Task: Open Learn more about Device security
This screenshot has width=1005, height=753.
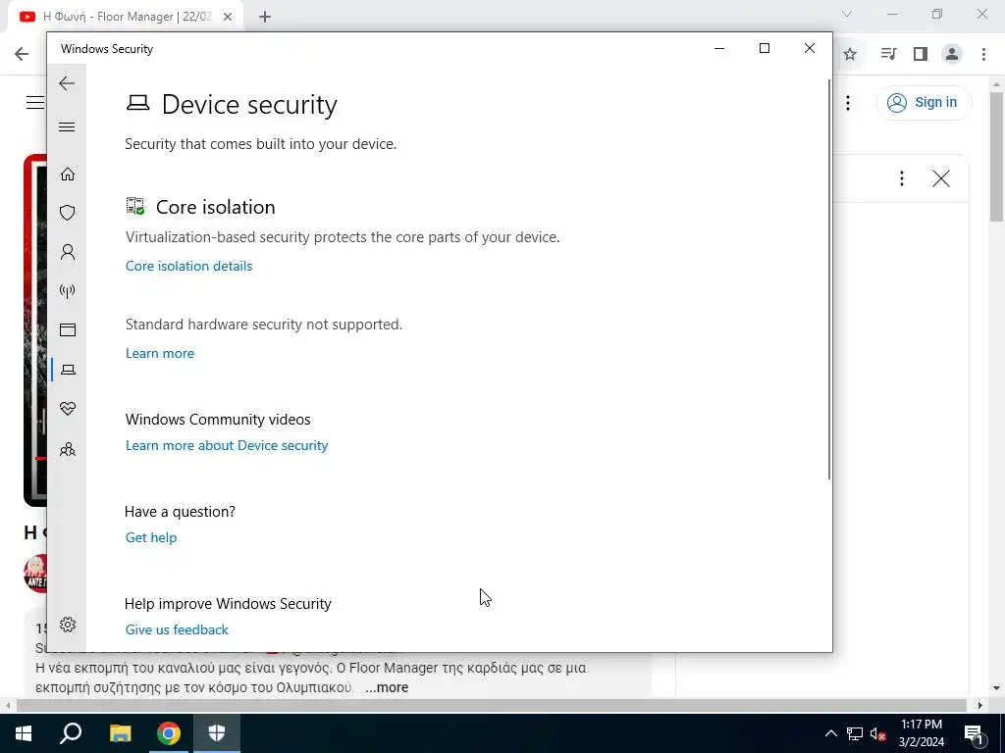Action: [227, 446]
